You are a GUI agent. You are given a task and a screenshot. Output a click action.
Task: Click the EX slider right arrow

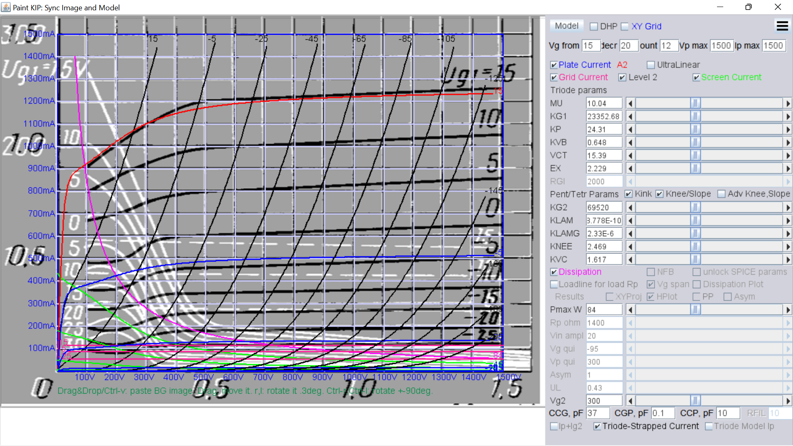(788, 168)
